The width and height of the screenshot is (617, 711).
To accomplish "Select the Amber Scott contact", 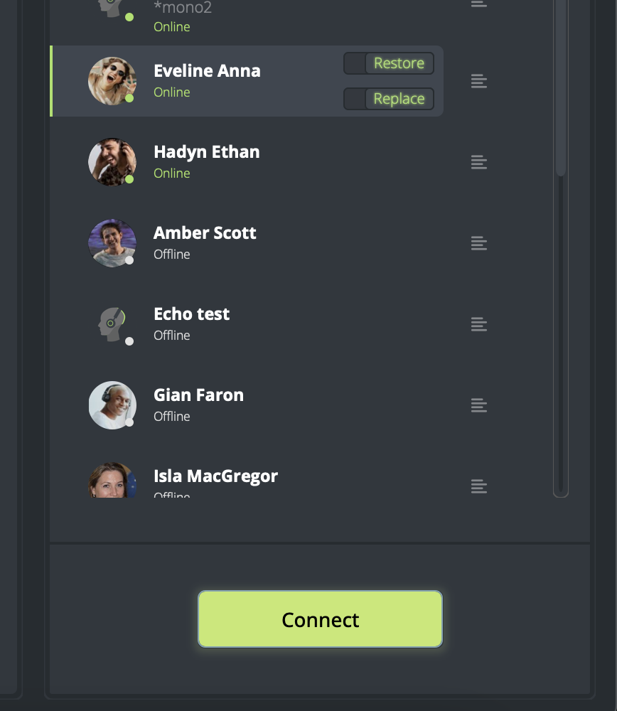I will (x=247, y=243).
